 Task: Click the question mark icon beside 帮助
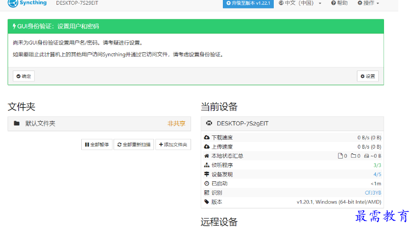(x=334, y=3)
